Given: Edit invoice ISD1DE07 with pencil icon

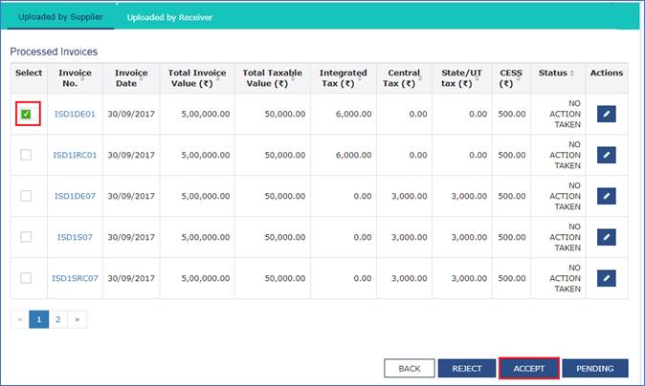Looking at the screenshot, I should click(607, 196).
